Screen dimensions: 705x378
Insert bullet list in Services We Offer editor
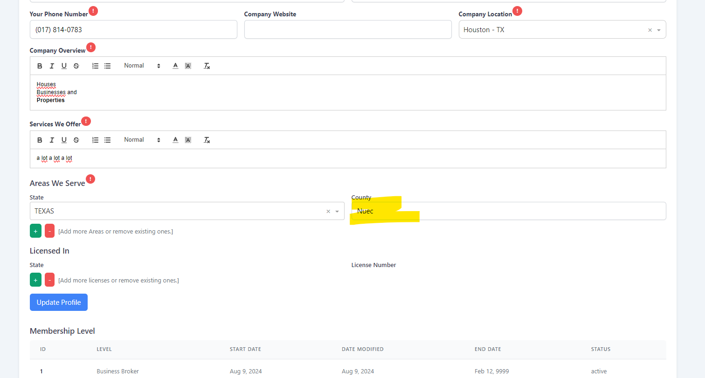[x=107, y=140]
